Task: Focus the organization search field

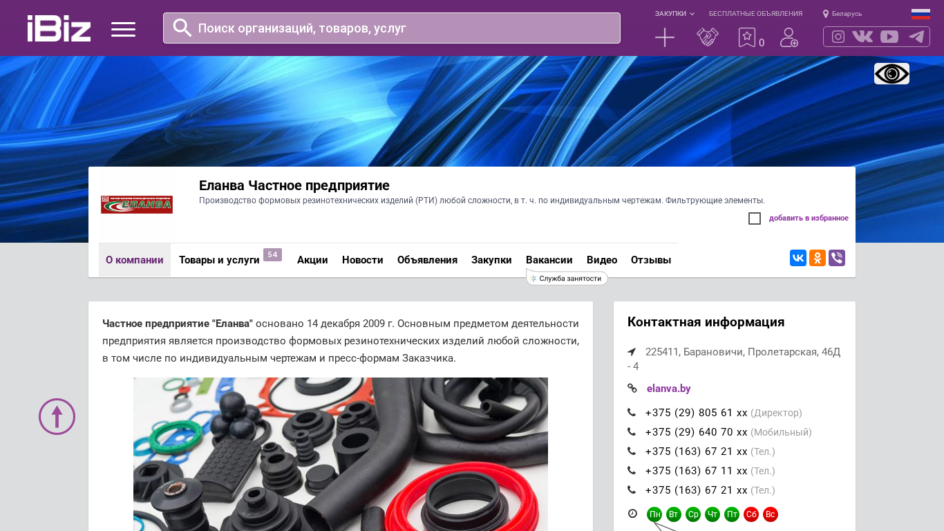Action: tap(392, 28)
